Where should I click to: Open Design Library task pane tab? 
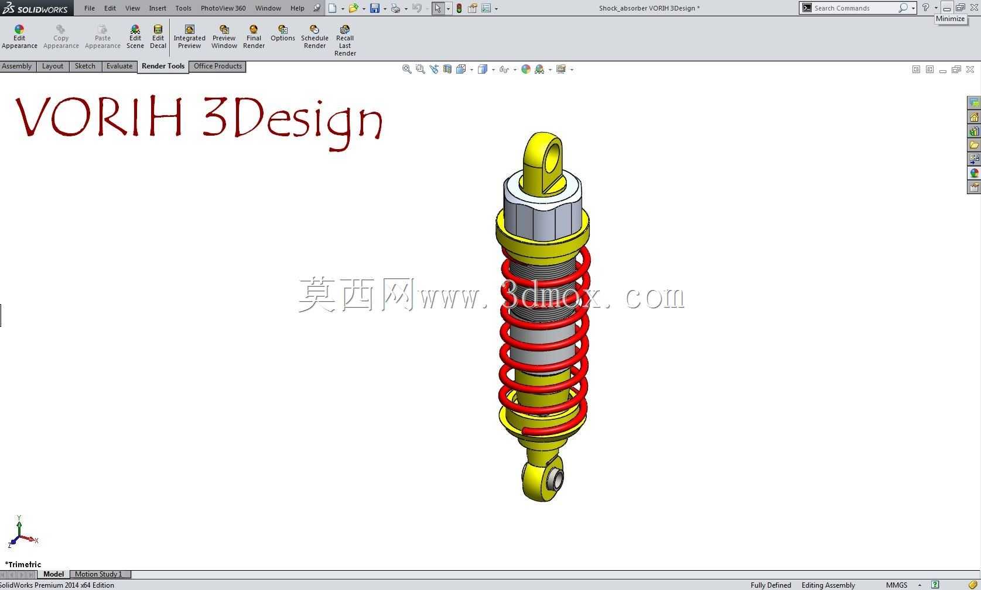tap(974, 131)
